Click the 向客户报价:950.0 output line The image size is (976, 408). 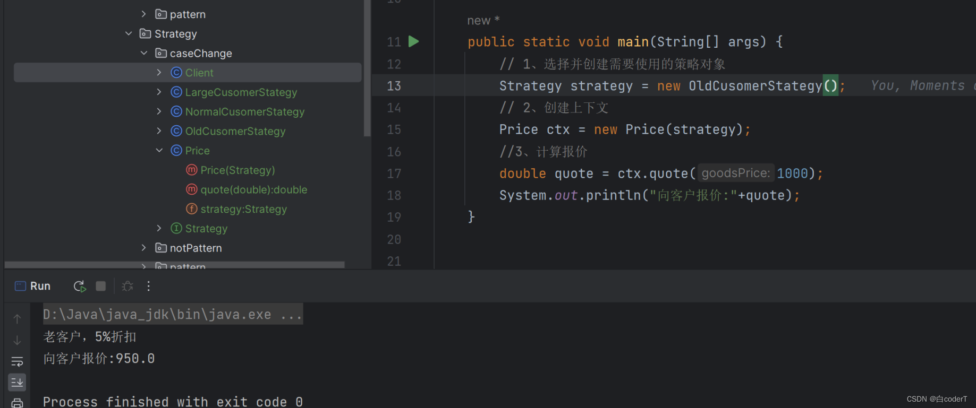click(x=99, y=359)
